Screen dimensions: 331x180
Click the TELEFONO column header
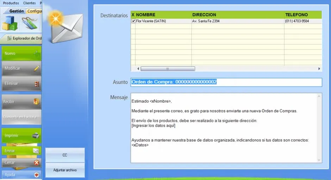tap(303, 15)
